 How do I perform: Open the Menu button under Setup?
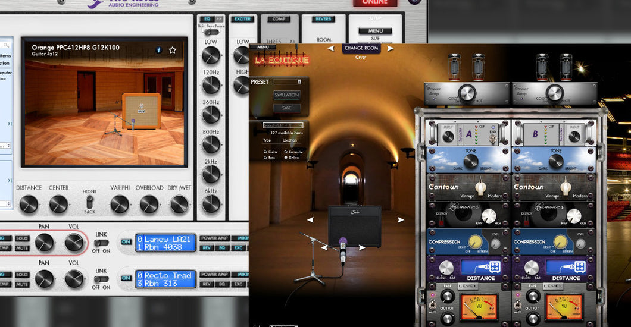[375, 31]
